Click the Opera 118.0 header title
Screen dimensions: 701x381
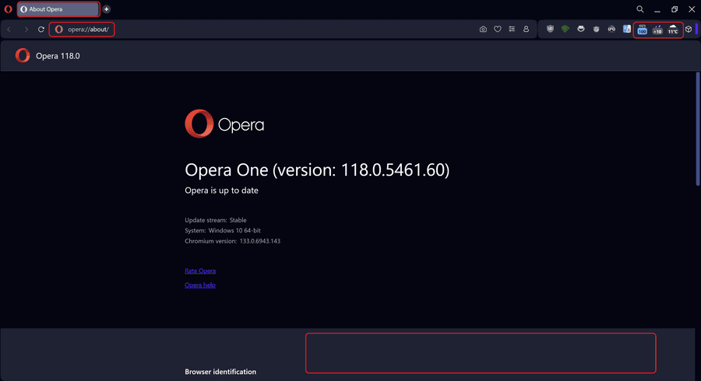tap(58, 56)
